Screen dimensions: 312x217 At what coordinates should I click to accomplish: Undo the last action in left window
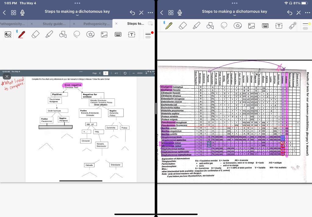pyautogui.click(x=132, y=13)
